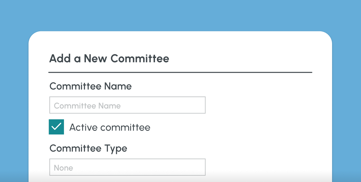Choose a committee type from the list
361x182 pixels.
[x=127, y=167]
